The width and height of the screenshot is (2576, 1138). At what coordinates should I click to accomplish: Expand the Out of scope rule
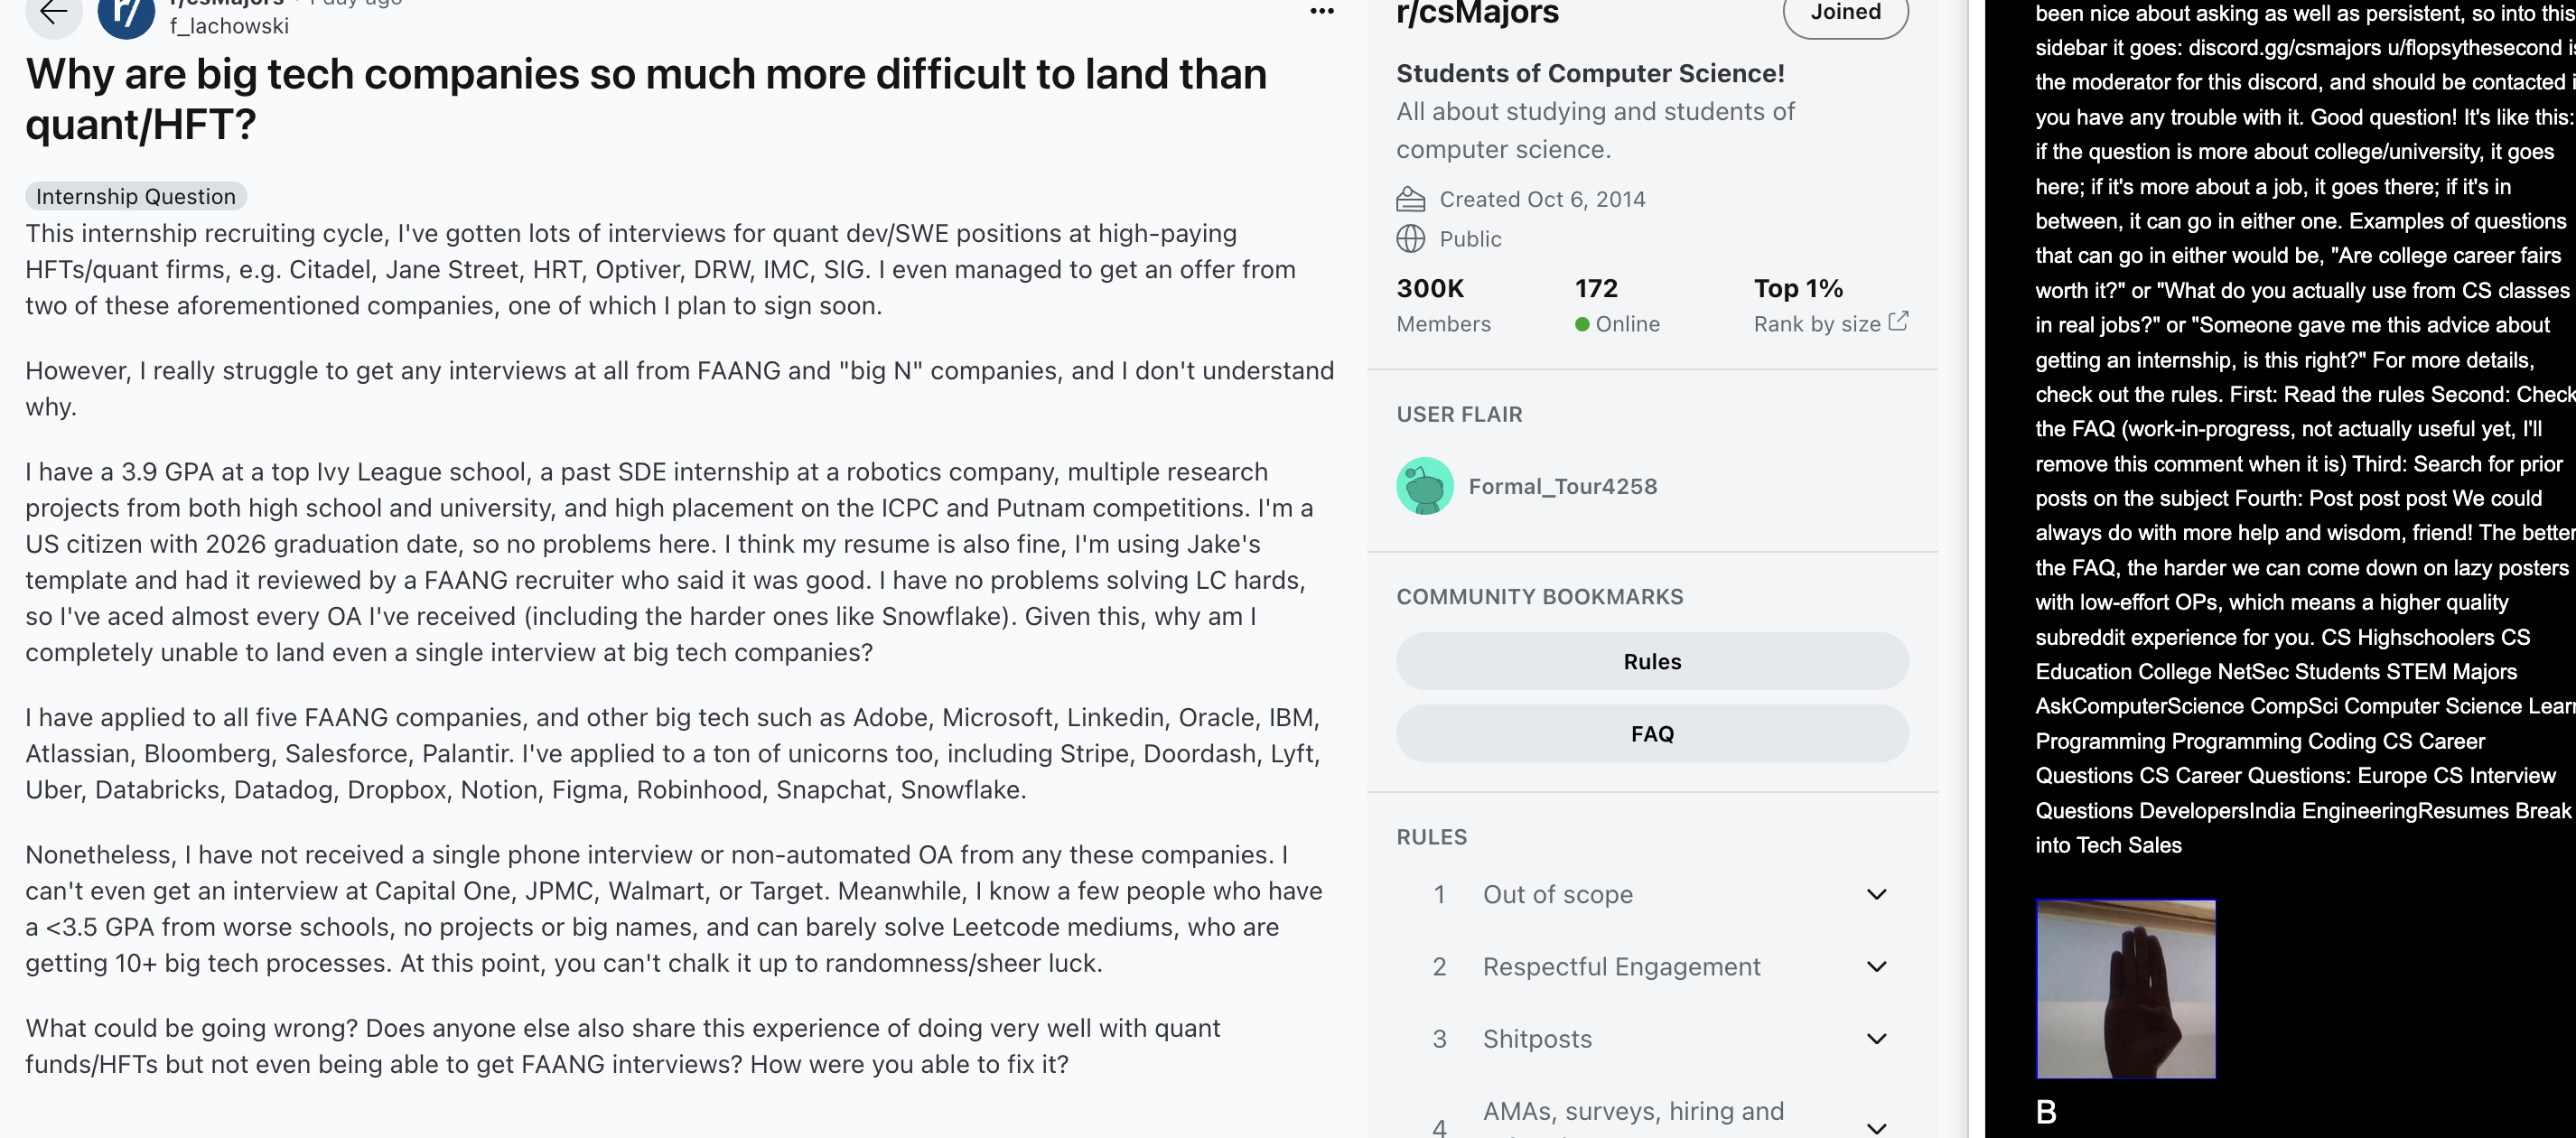(1876, 894)
